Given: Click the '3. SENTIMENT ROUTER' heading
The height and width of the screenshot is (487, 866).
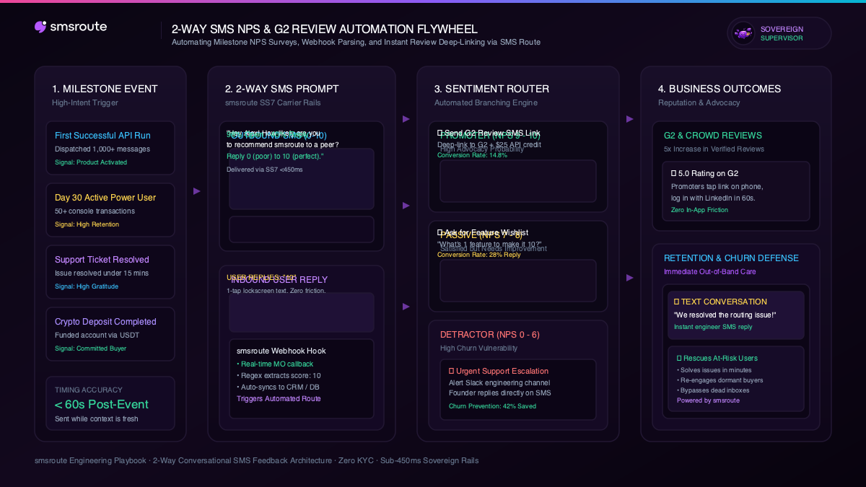Looking at the screenshot, I should 491,89.
